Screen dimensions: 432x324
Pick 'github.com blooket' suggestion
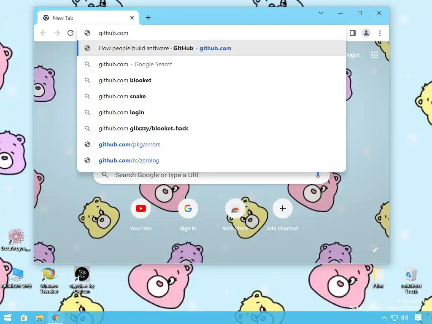coord(211,80)
